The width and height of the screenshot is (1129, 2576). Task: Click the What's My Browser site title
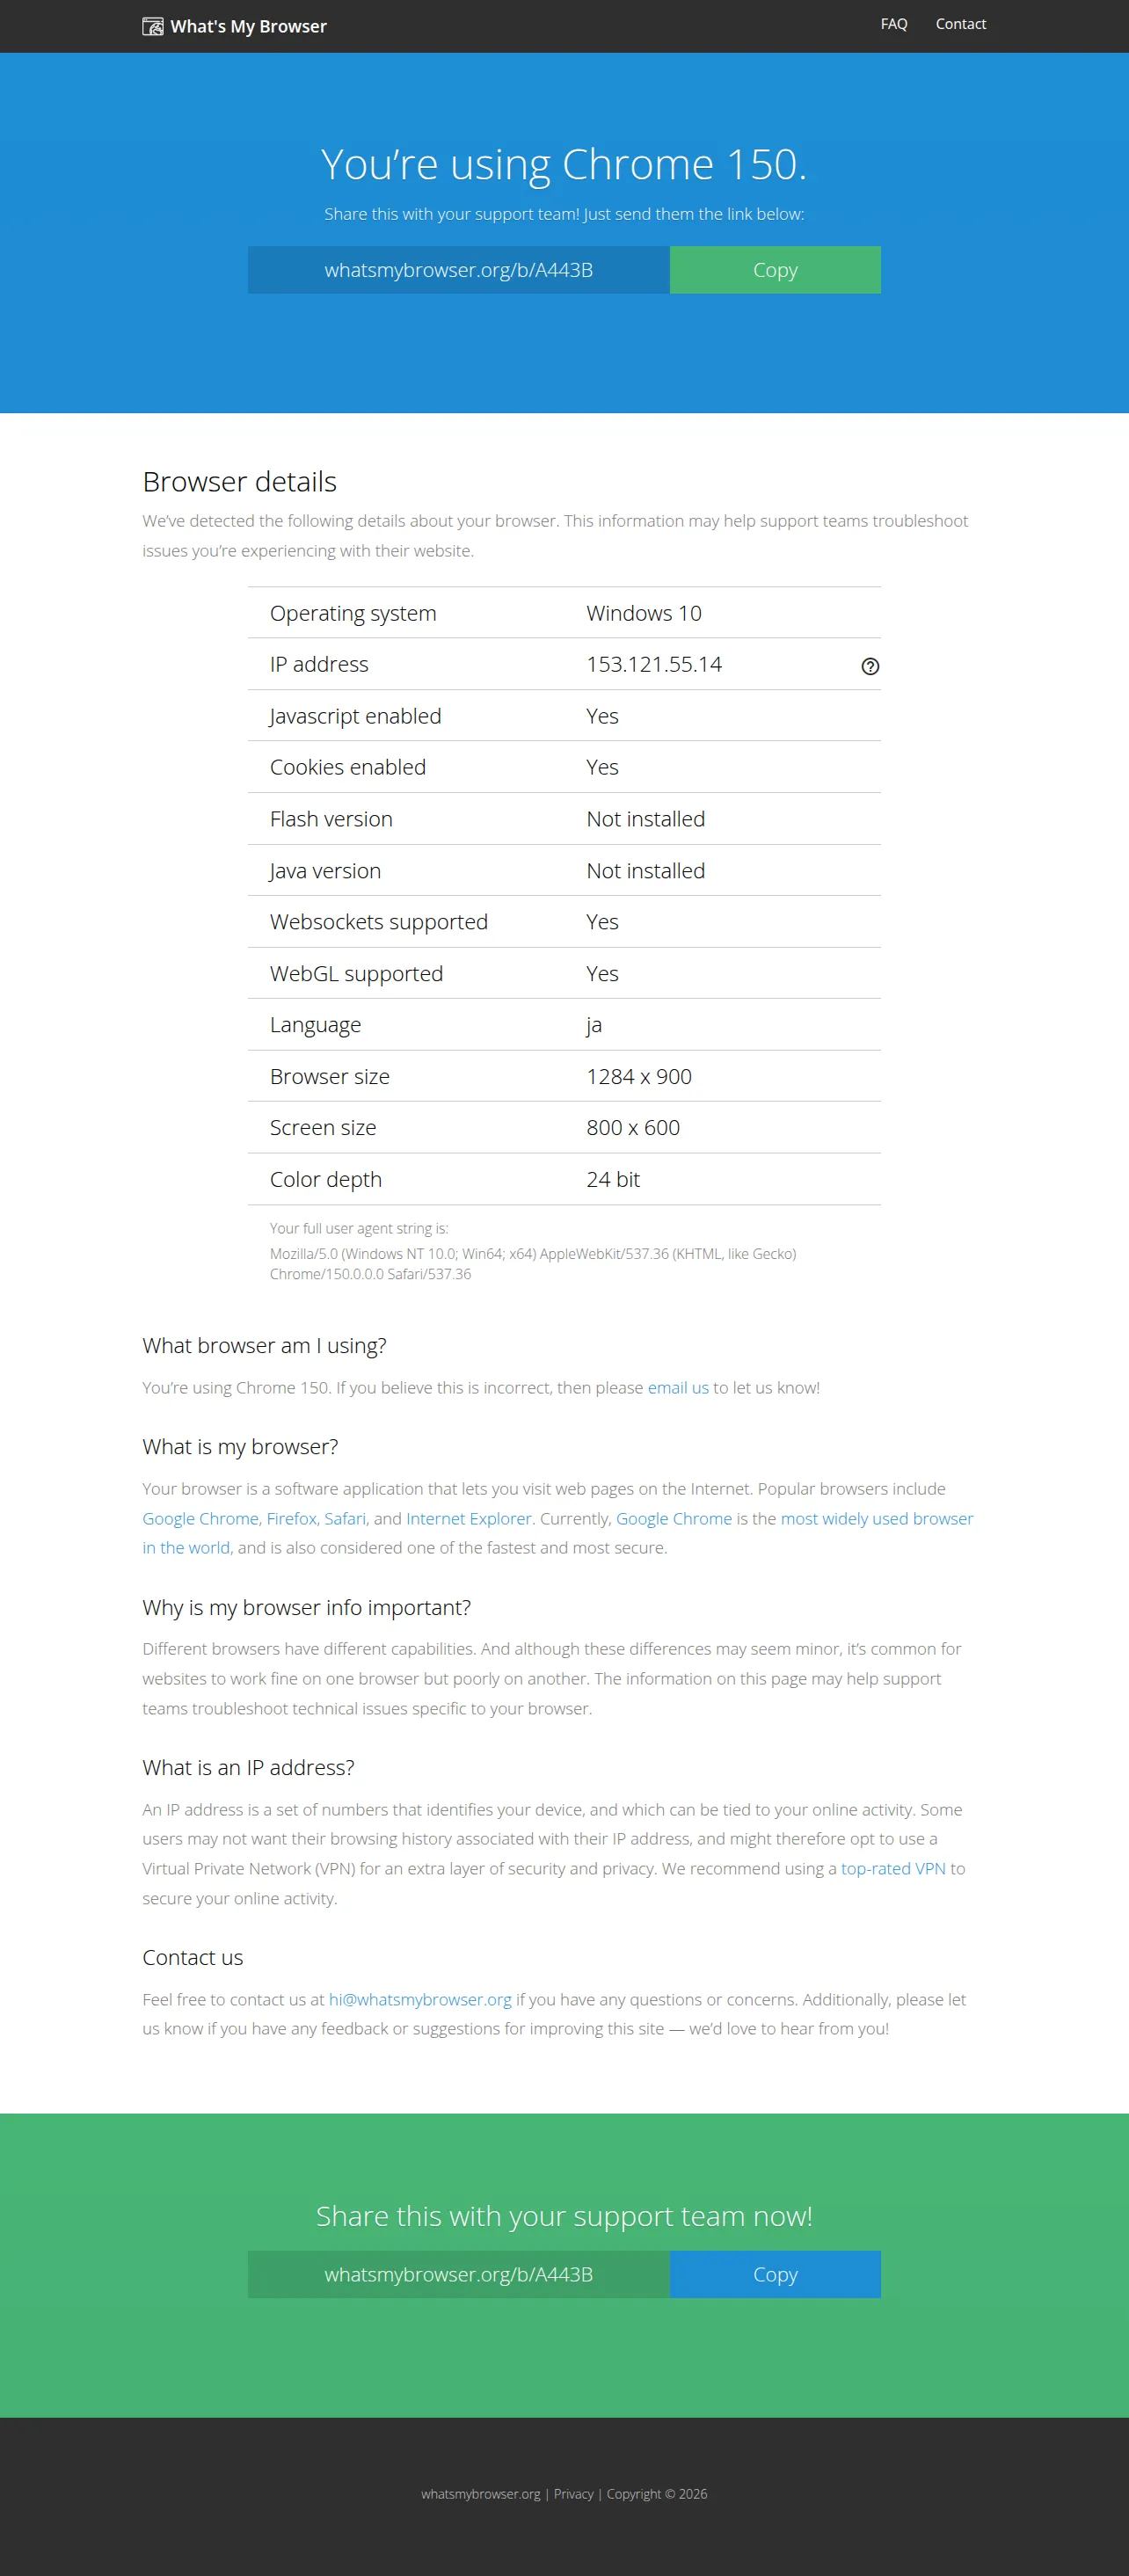pos(248,26)
